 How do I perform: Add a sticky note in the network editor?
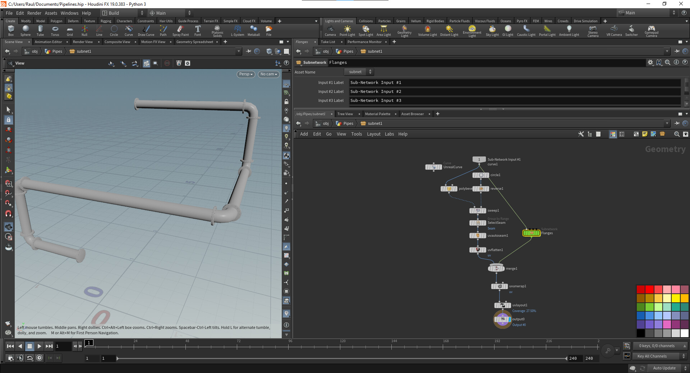coord(644,134)
